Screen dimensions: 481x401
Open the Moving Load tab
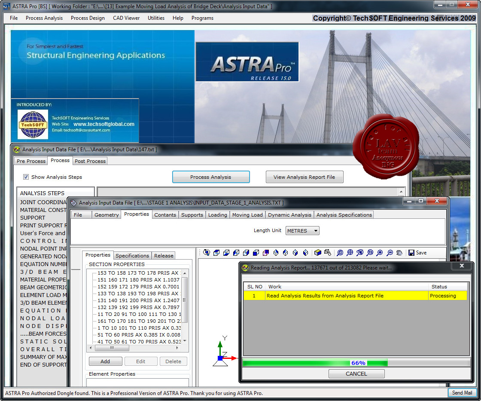pyautogui.click(x=247, y=214)
